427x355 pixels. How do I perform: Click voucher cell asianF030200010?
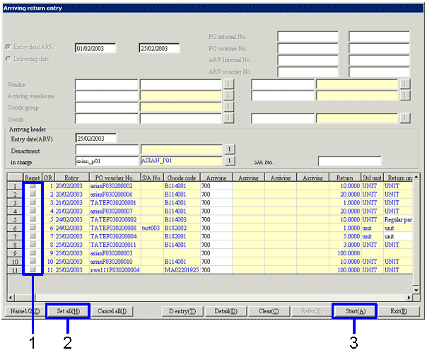[115, 262]
